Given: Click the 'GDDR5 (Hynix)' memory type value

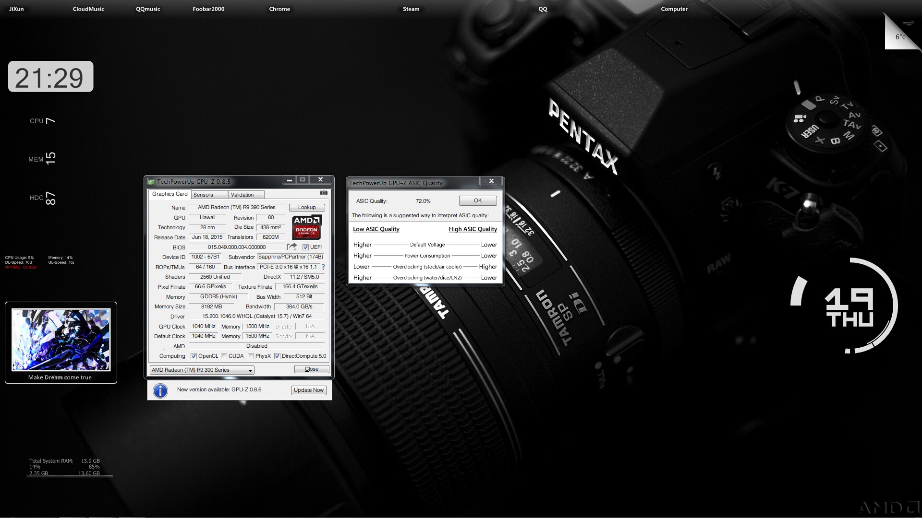Looking at the screenshot, I should coord(218,297).
